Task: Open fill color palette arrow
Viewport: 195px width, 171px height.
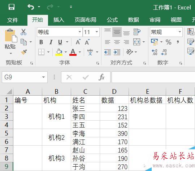Action: click(66, 52)
